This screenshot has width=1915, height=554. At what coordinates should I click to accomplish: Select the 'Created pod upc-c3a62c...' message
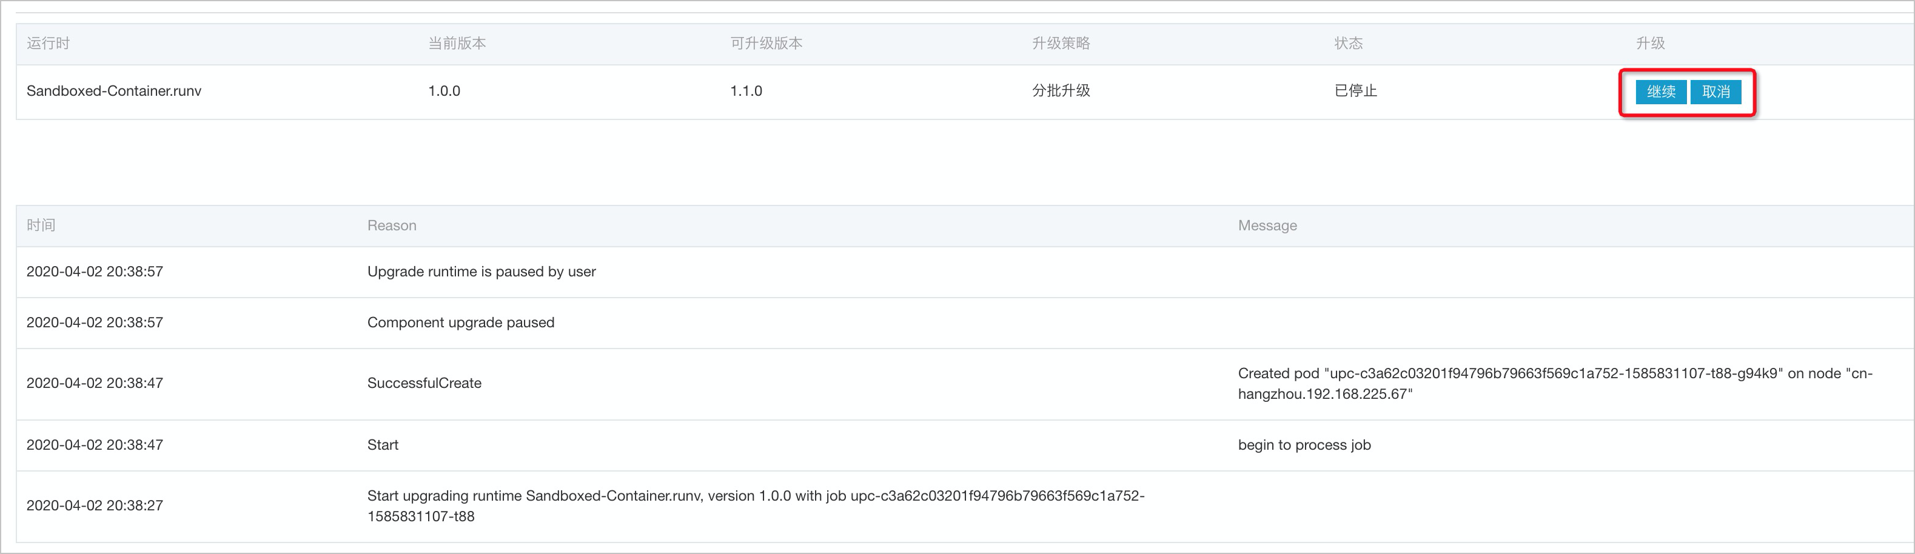coord(1555,383)
